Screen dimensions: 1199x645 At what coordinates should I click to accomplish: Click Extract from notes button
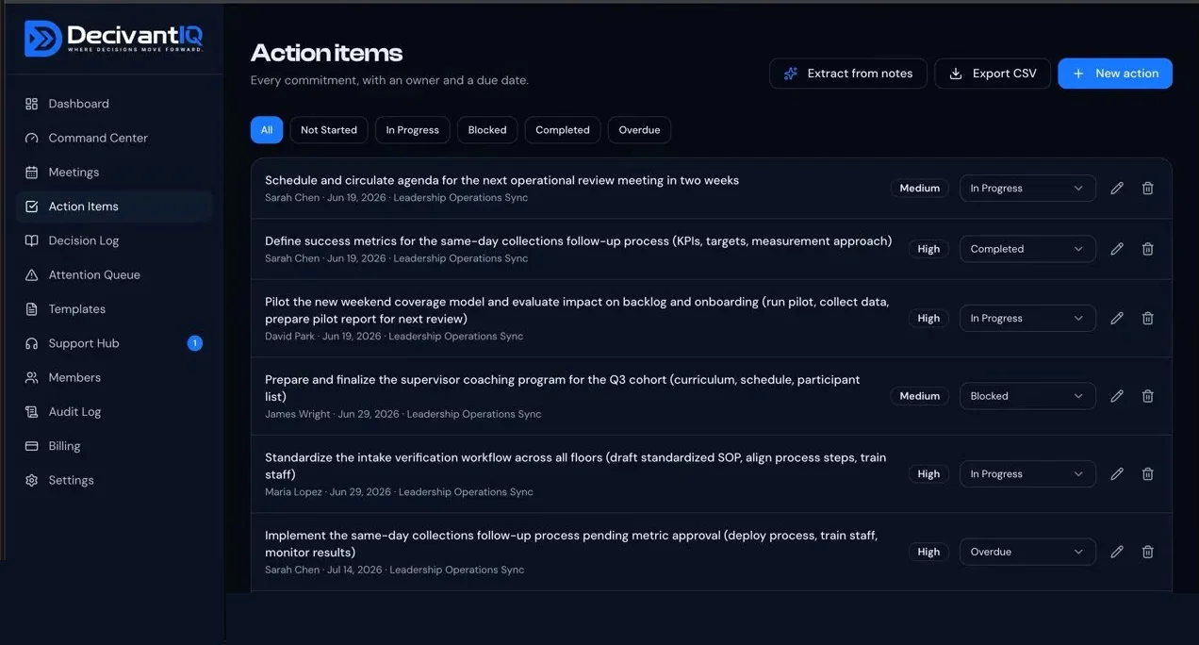(848, 74)
